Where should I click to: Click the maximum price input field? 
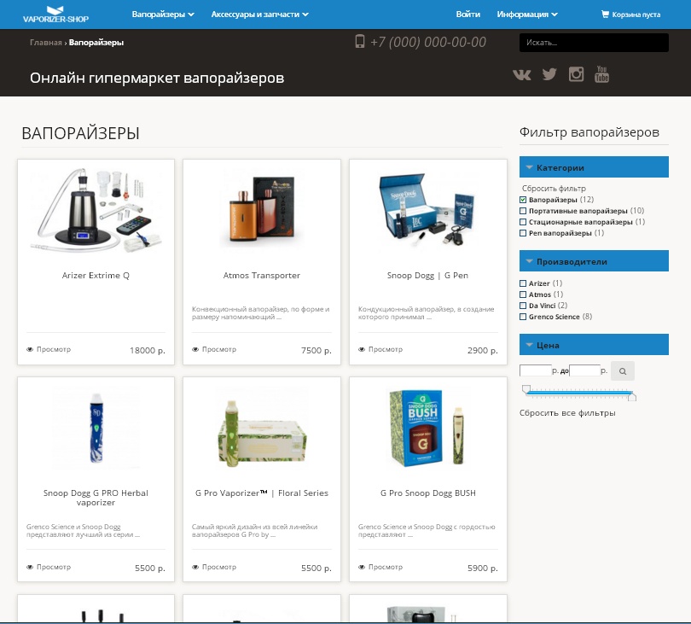click(584, 370)
